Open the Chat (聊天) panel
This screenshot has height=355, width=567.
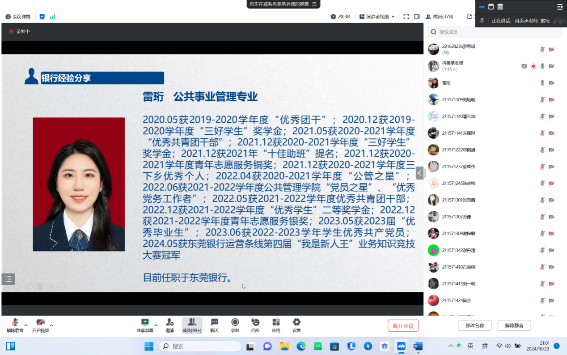click(x=214, y=325)
